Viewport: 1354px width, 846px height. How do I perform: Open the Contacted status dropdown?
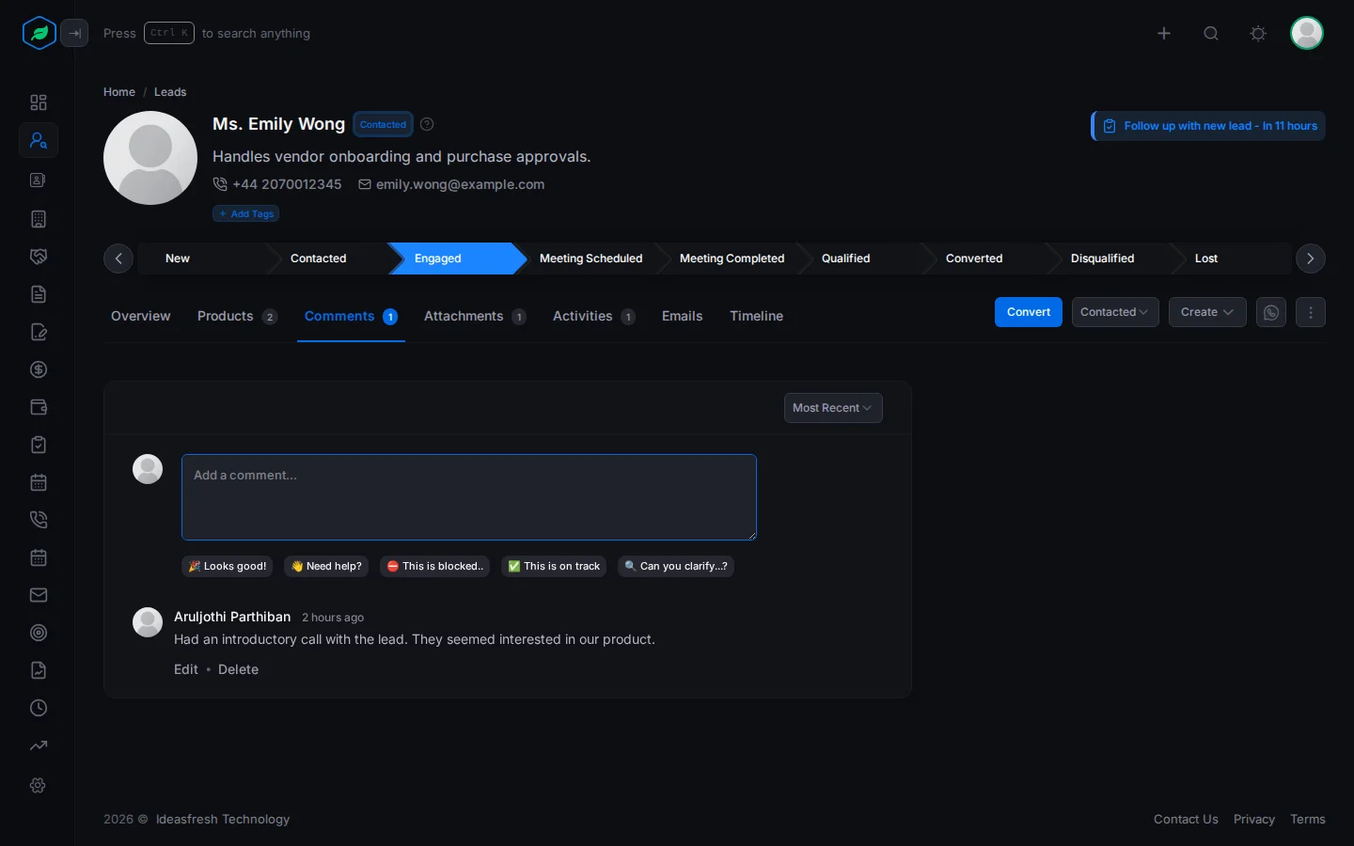point(1115,312)
